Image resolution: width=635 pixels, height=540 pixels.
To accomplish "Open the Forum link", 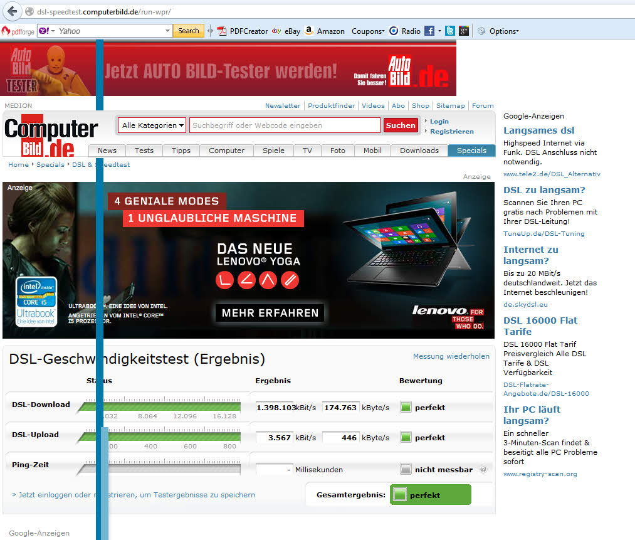I will click(483, 106).
